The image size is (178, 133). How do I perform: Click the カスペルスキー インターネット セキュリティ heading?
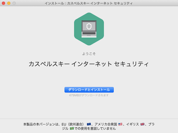tap(89, 64)
